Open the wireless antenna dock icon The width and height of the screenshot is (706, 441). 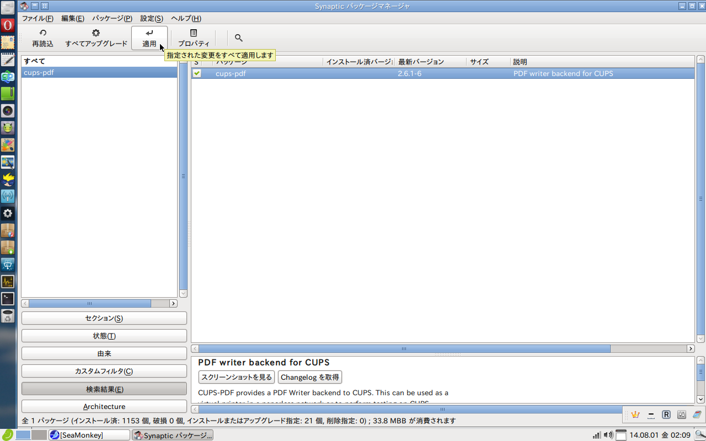[x=7, y=196]
